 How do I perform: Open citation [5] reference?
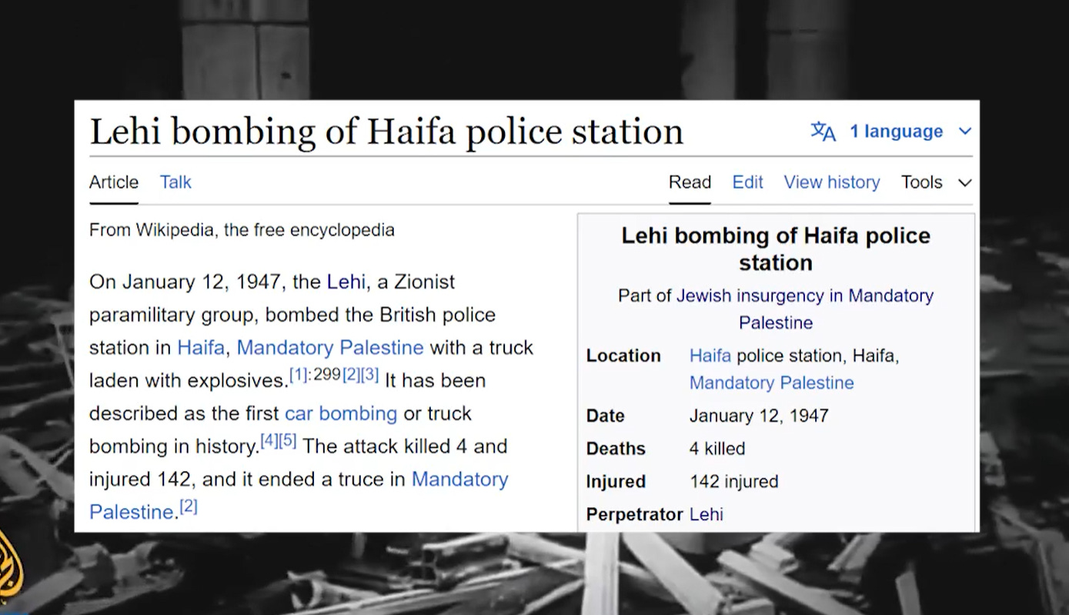click(288, 441)
